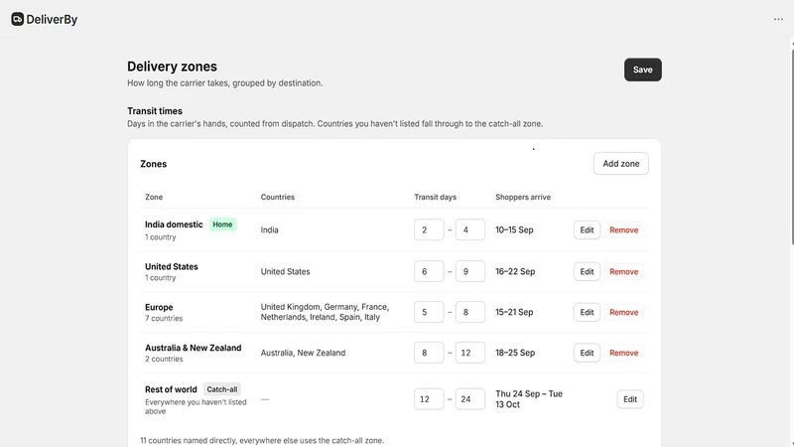Click the 11 countries named directly footer note

point(262,440)
